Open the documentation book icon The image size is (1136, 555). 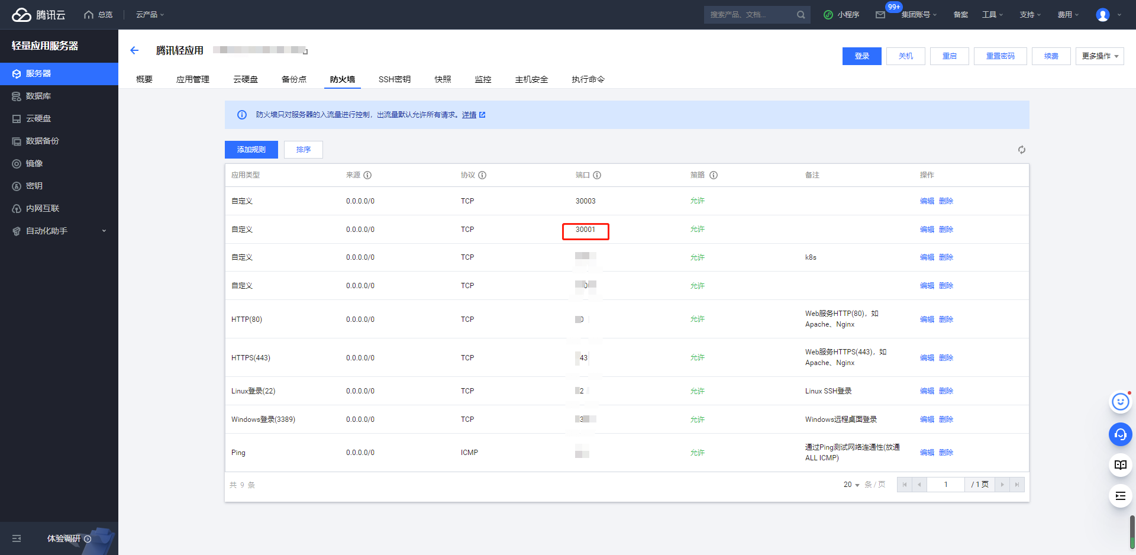point(1121,465)
